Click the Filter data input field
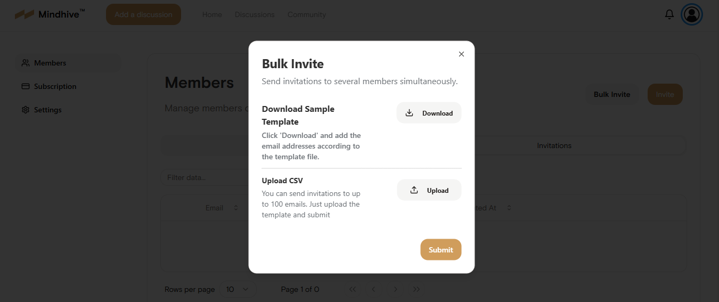The image size is (719, 302). point(205,177)
